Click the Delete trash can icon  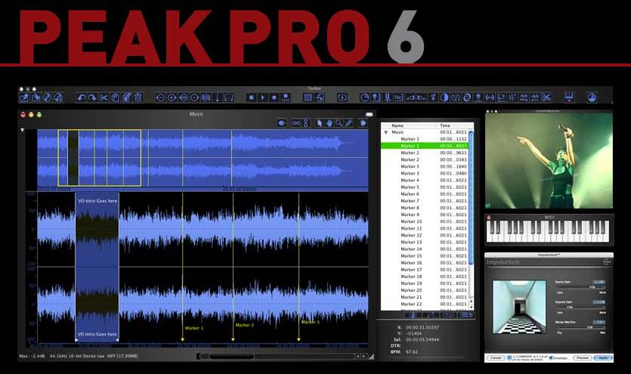click(x=138, y=97)
